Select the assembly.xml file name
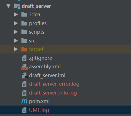The height and width of the screenshot is (116, 131). (x=45, y=67)
